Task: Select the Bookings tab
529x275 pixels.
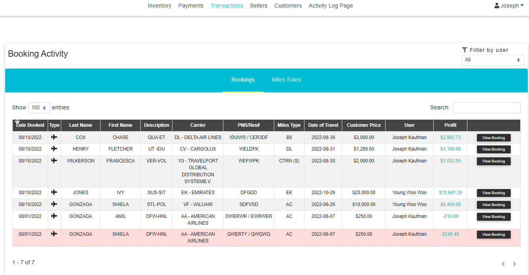Action: coord(243,80)
